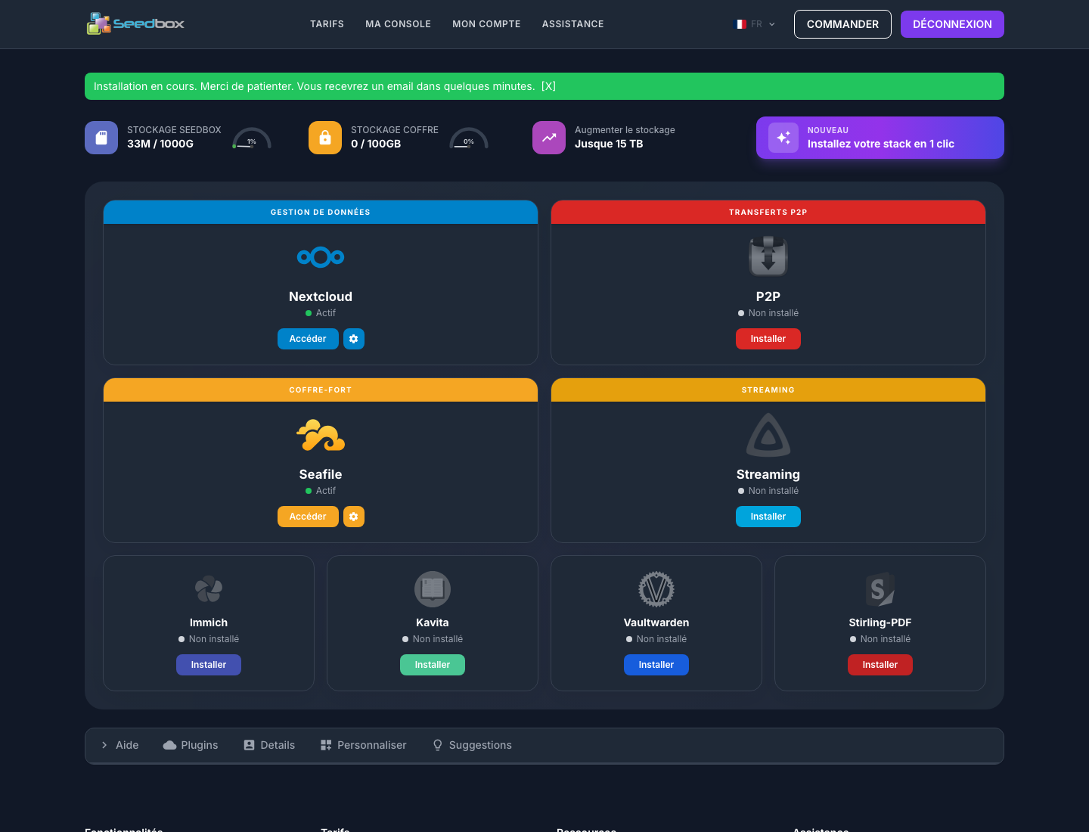The height and width of the screenshot is (832, 1089).
Task: Switch to the Personnaliser tab
Action: coord(363,745)
